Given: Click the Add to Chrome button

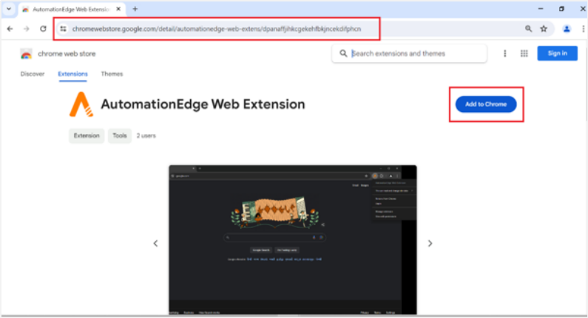Looking at the screenshot, I should pyautogui.click(x=486, y=104).
